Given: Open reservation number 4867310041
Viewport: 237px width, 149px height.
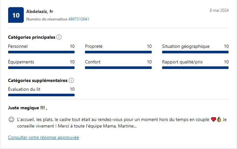Looking at the screenshot, I should coord(79,19).
